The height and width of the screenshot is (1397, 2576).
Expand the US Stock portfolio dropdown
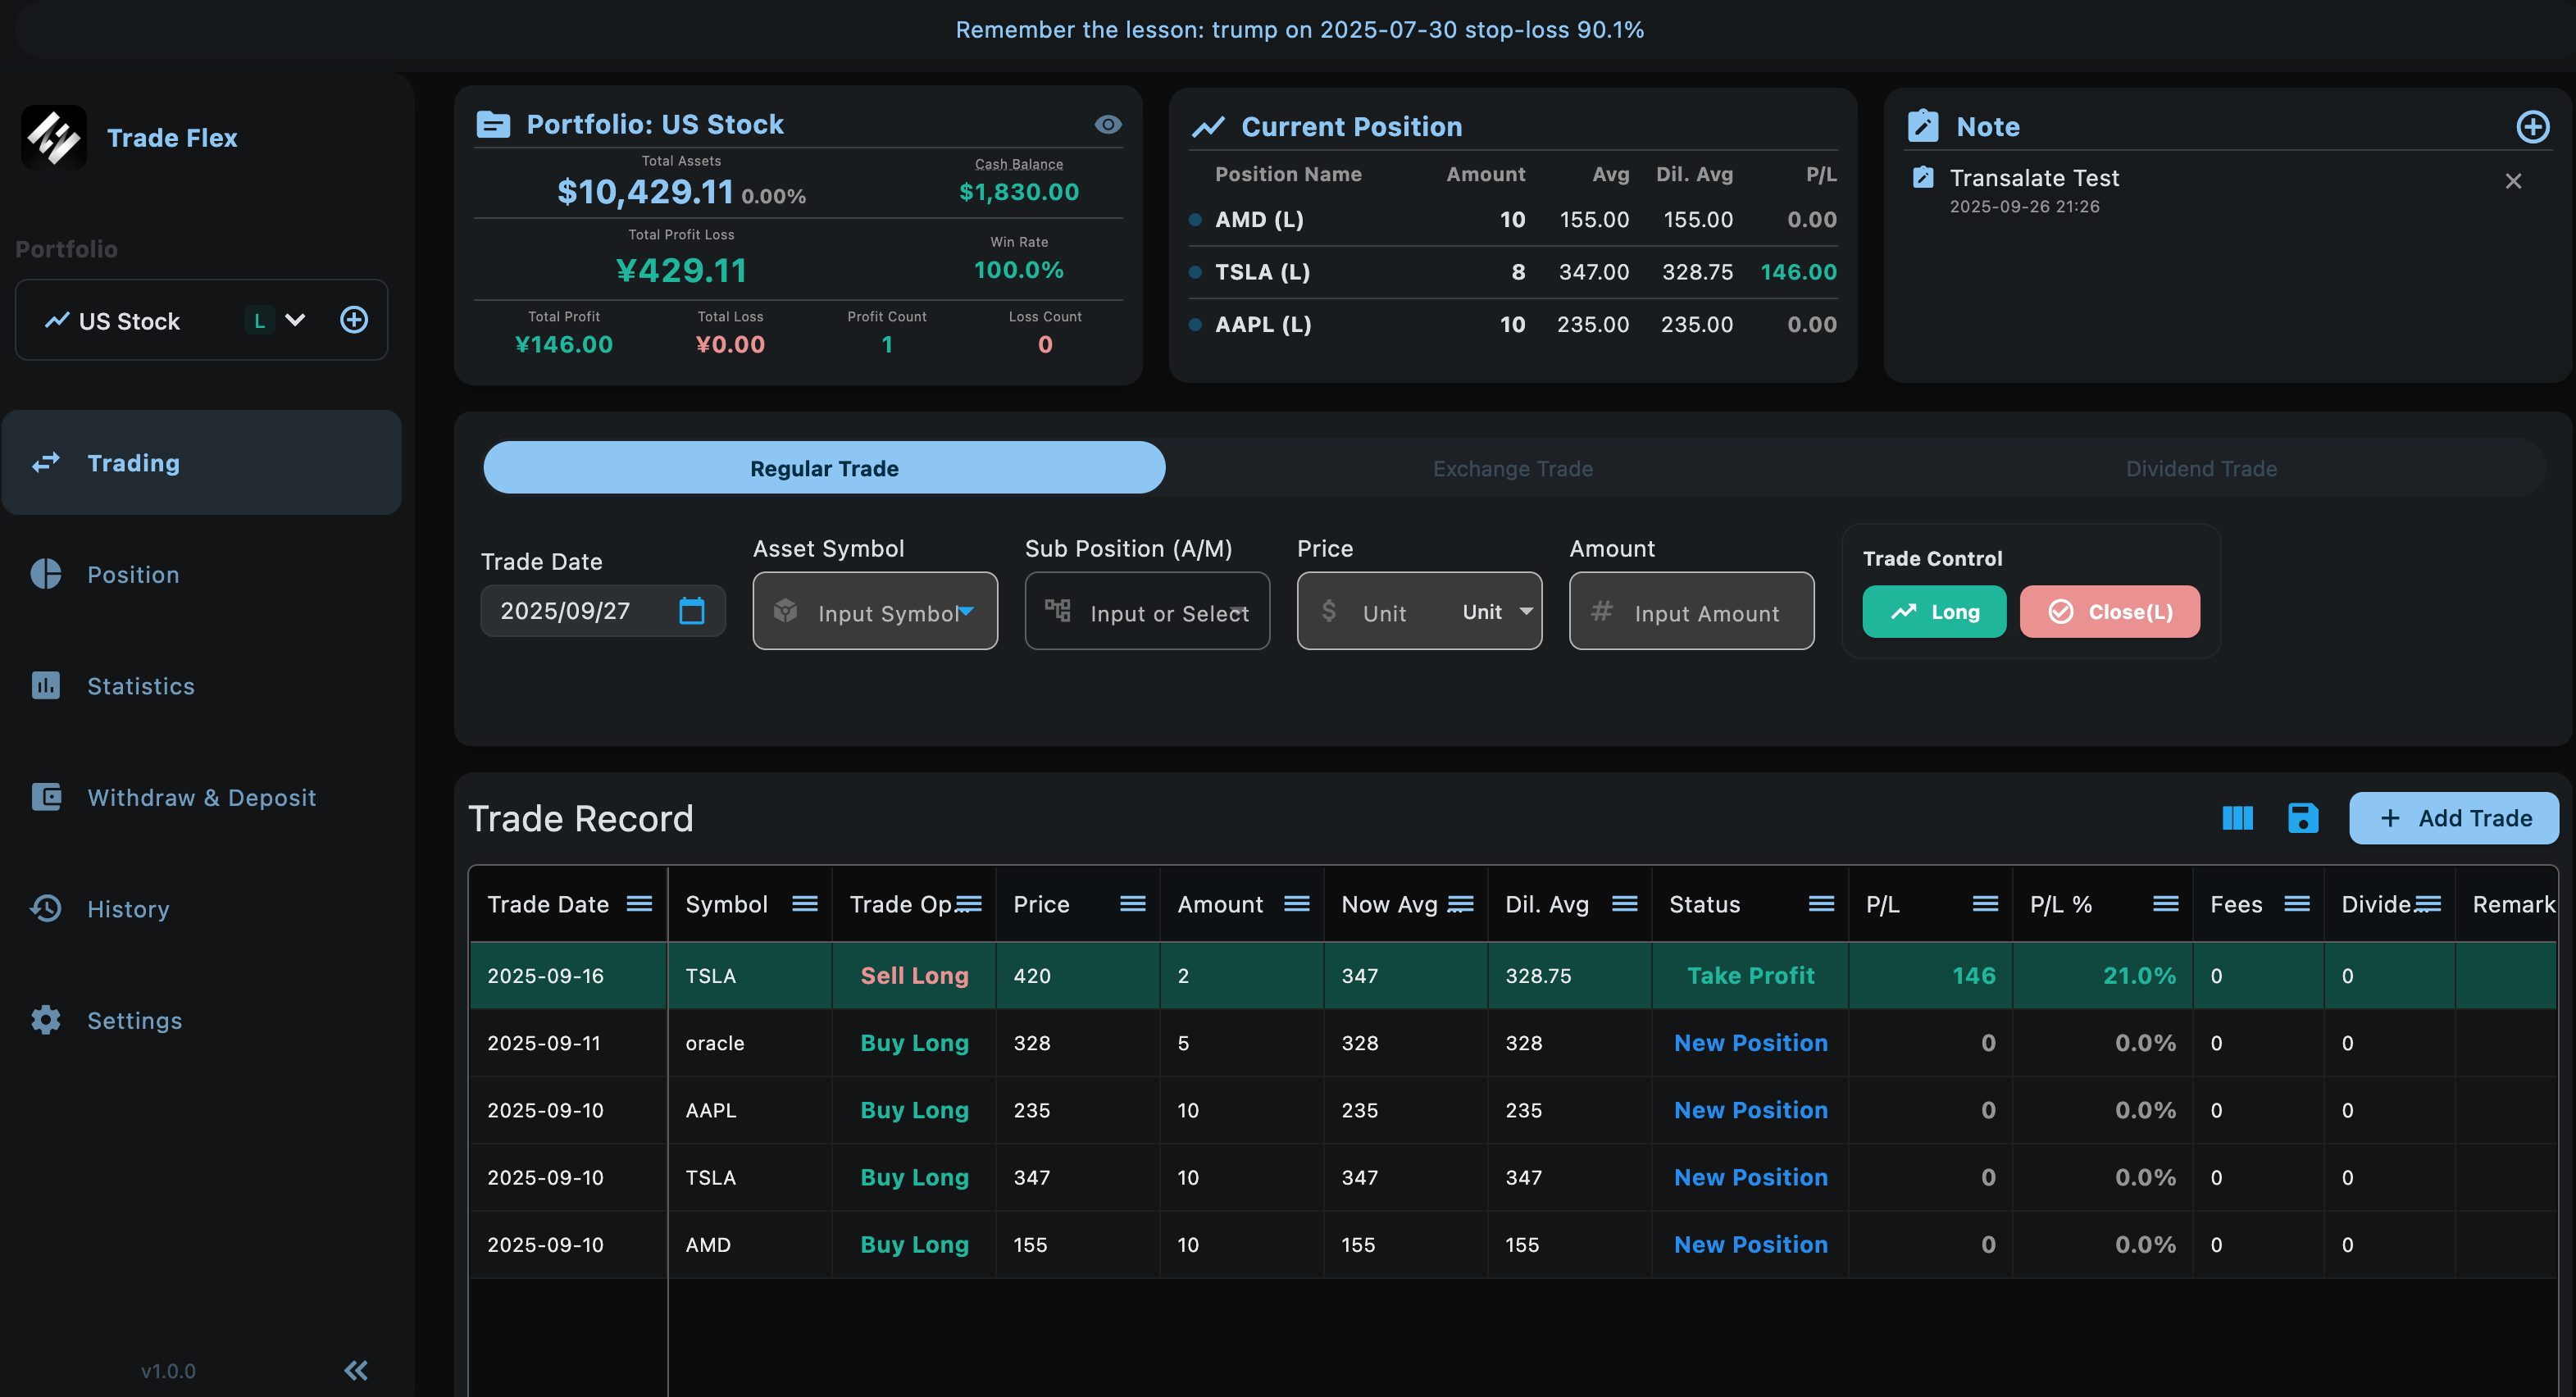click(295, 320)
